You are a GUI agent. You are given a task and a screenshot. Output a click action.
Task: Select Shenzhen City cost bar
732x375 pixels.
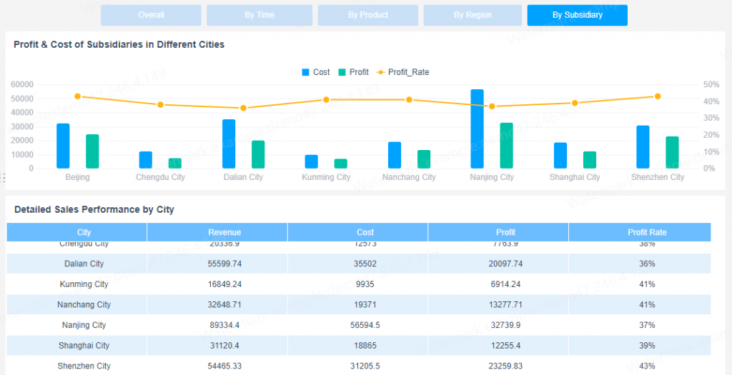pos(643,147)
